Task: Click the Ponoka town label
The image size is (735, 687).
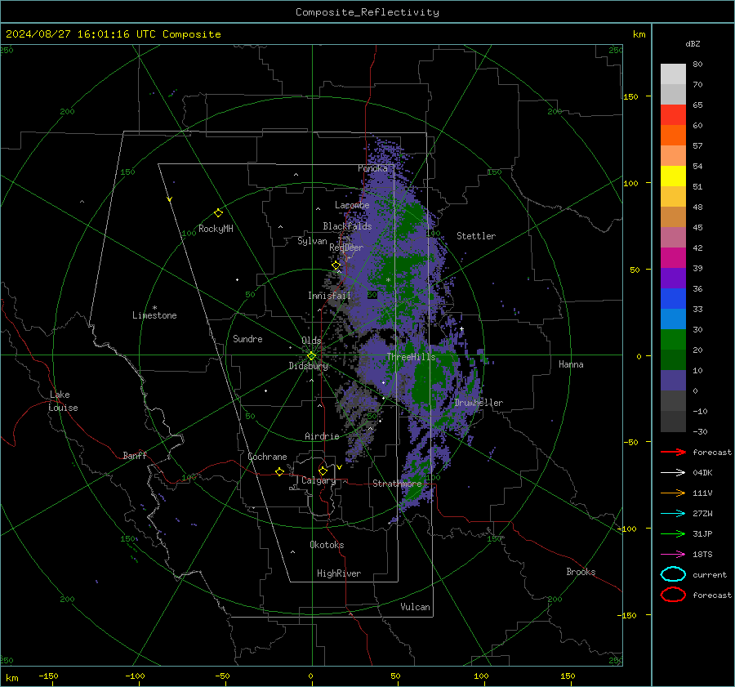Action: click(372, 168)
